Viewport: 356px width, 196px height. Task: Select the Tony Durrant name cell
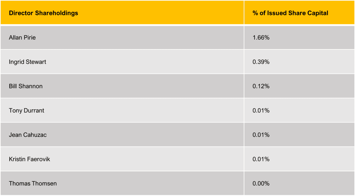click(26, 111)
